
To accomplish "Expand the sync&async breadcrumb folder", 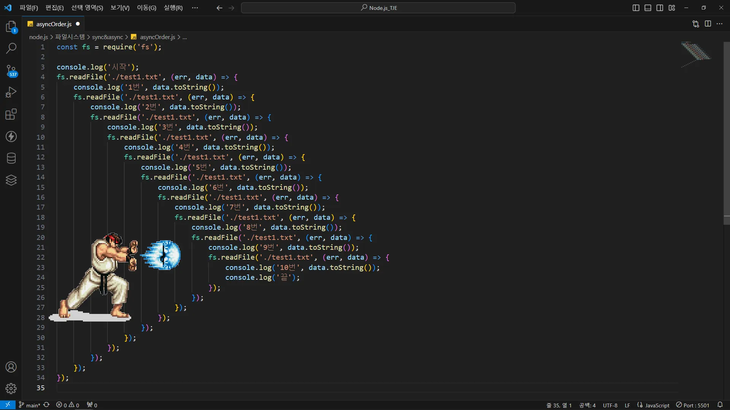I will 107,37.
